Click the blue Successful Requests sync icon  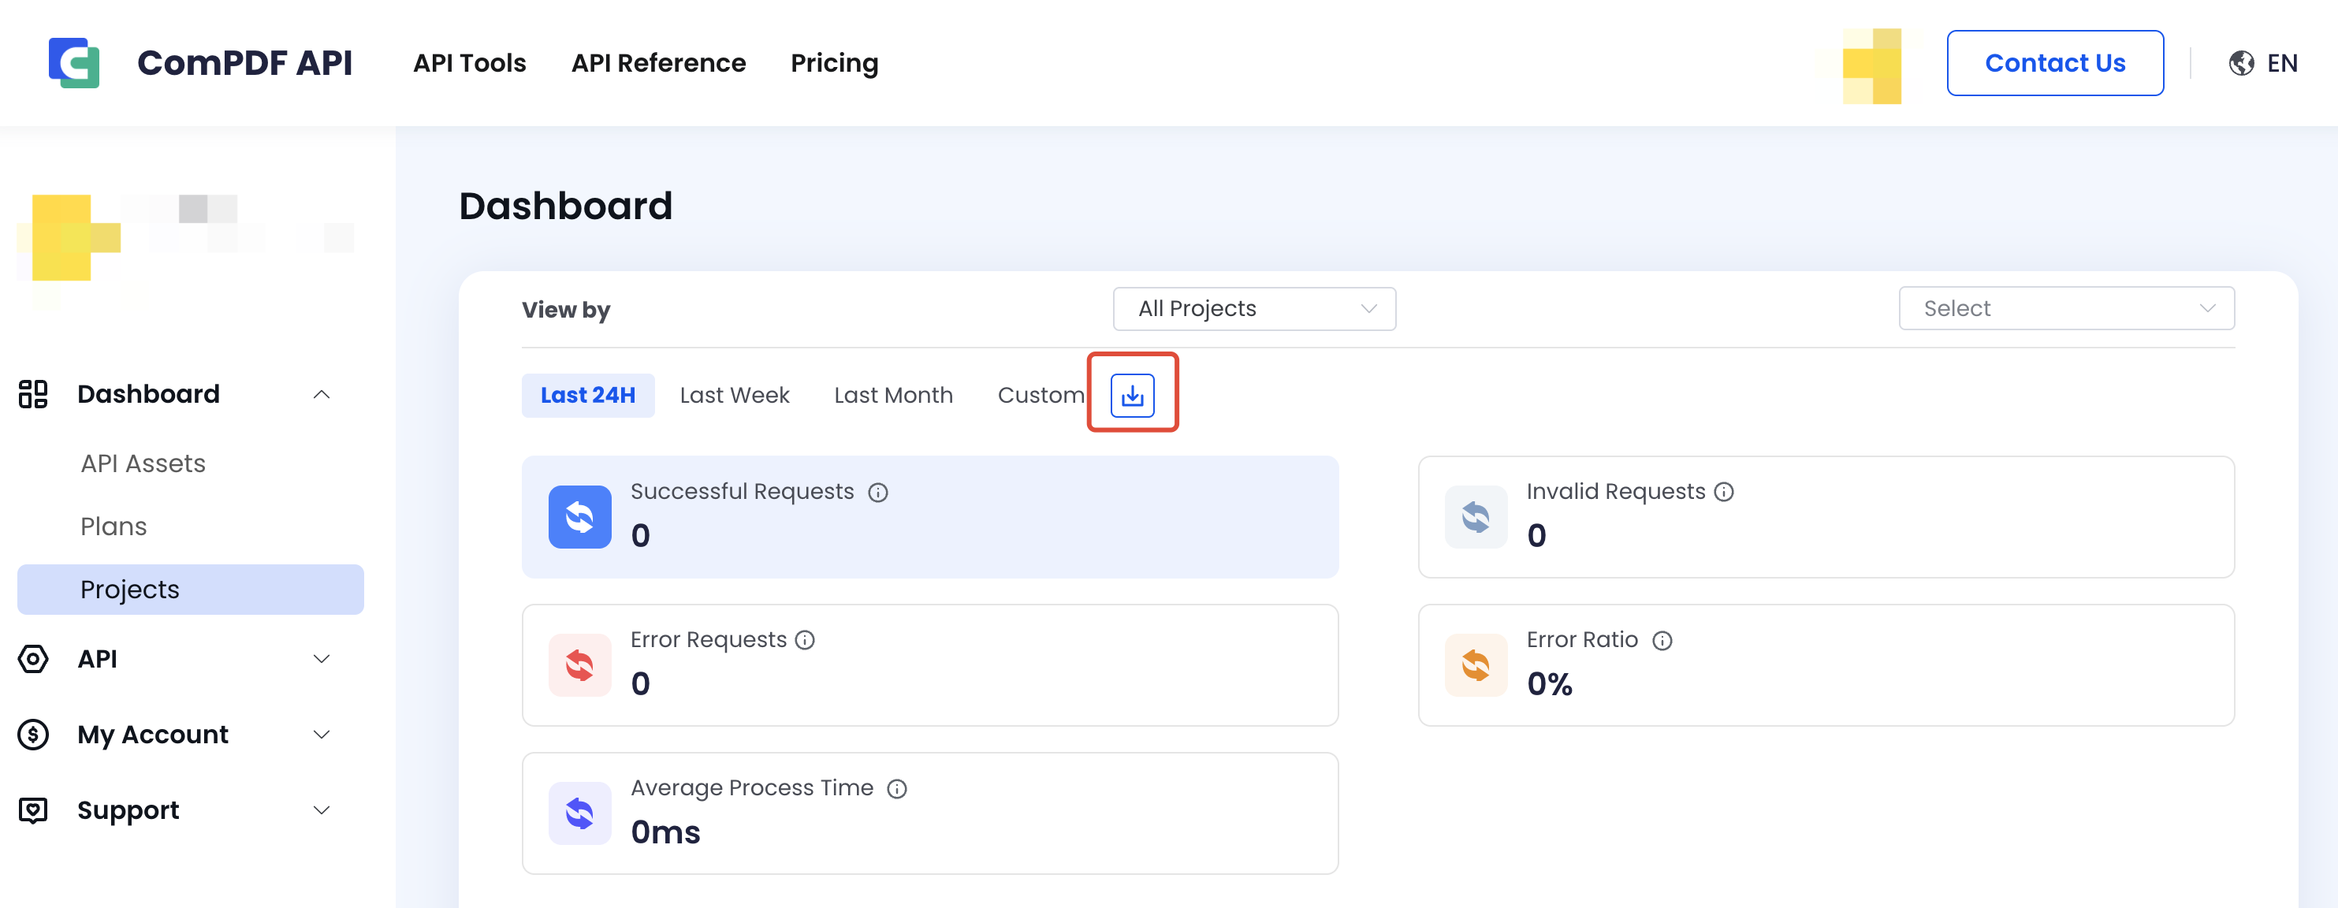pyautogui.click(x=579, y=517)
